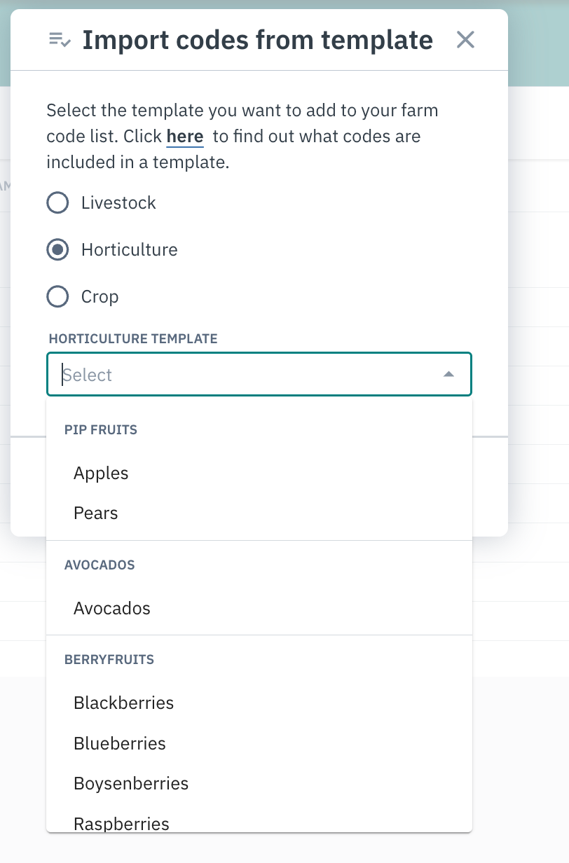
Task: Select Avocados from the template list
Action: tap(111, 608)
